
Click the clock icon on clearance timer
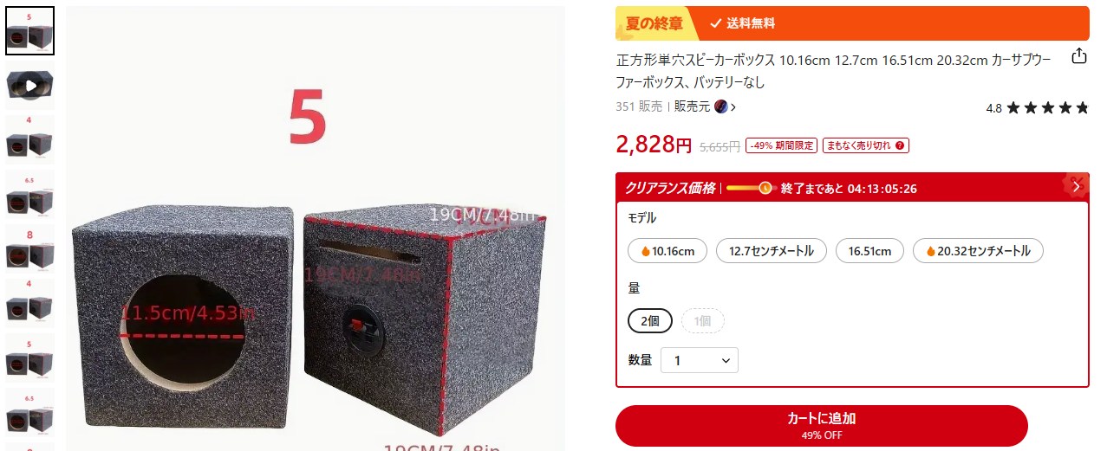click(x=765, y=188)
